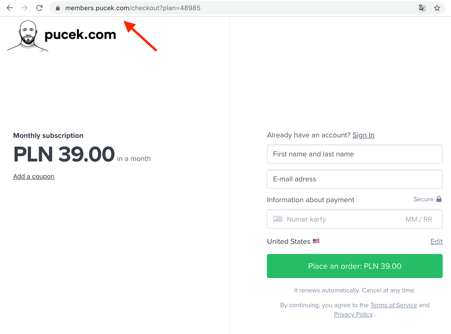Click the pucek.com avatar logo

click(x=27, y=36)
